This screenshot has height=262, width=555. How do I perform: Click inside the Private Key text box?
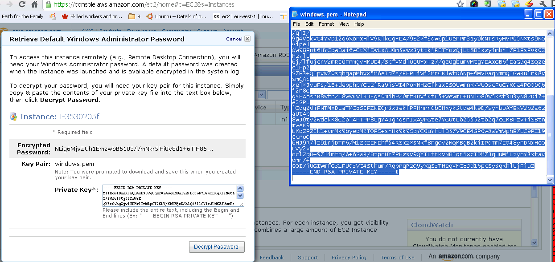pyautogui.click(x=169, y=196)
